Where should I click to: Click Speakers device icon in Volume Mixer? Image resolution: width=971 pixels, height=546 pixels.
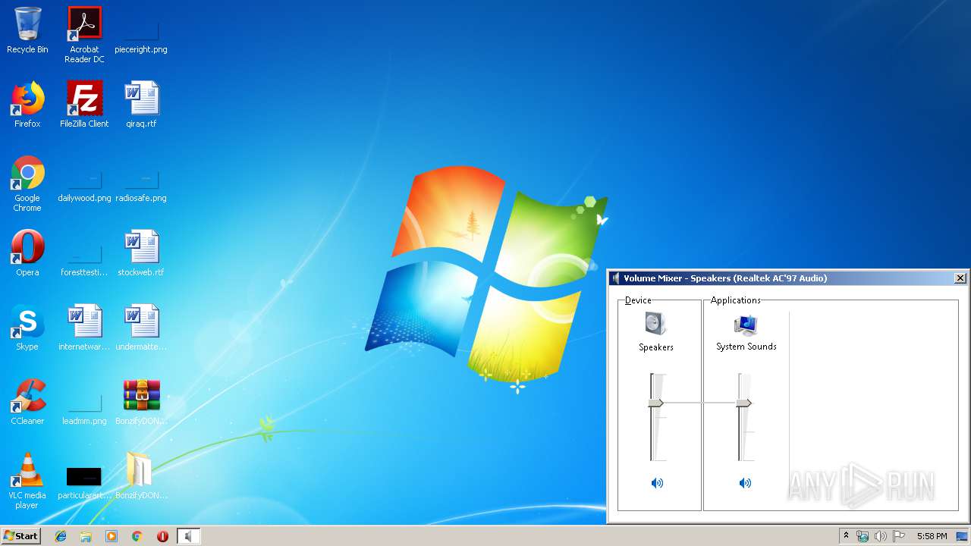point(655,324)
